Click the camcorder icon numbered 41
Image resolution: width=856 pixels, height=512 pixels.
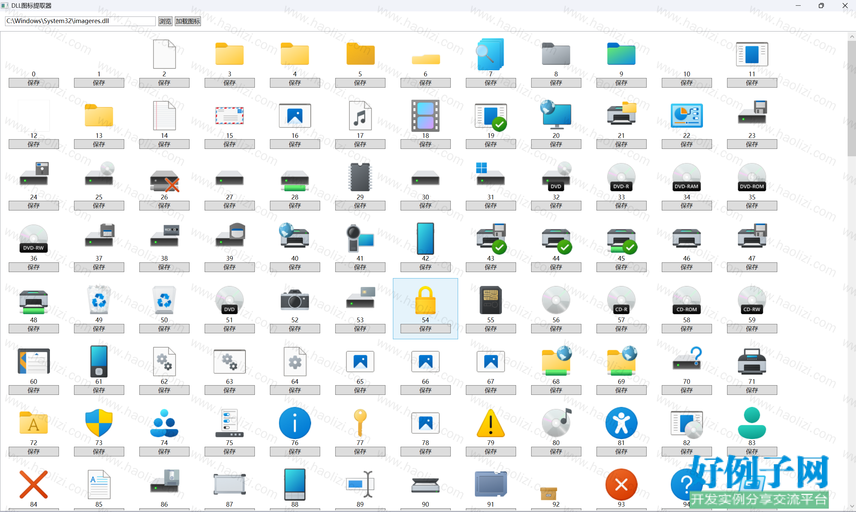click(x=360, y=238)
